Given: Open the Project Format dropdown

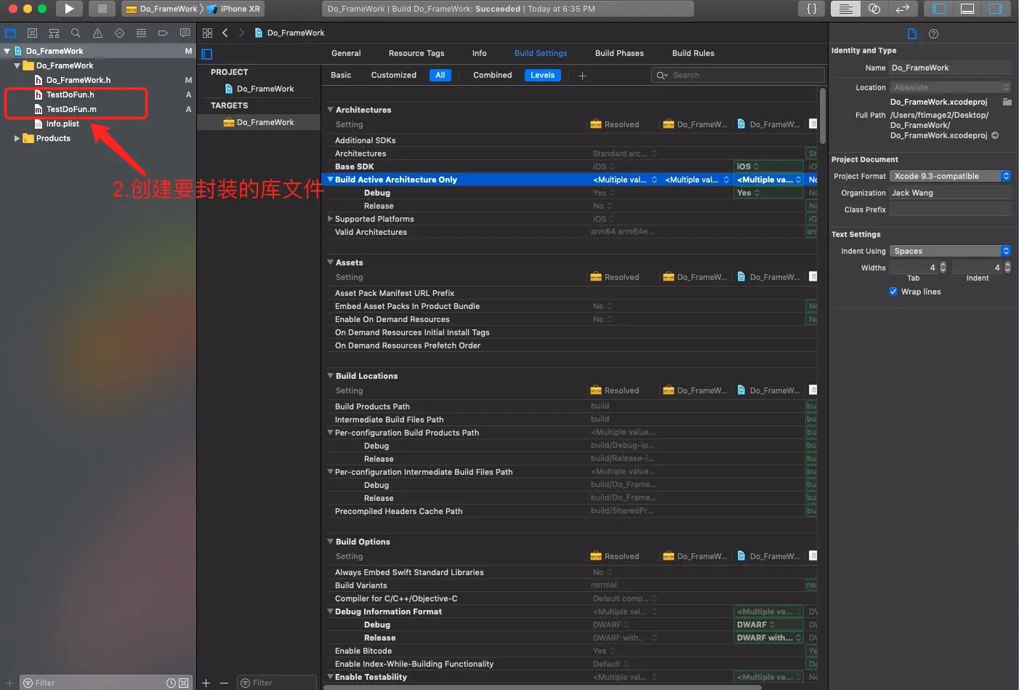Looking at the screenshot, I should (x=950, y=176).
